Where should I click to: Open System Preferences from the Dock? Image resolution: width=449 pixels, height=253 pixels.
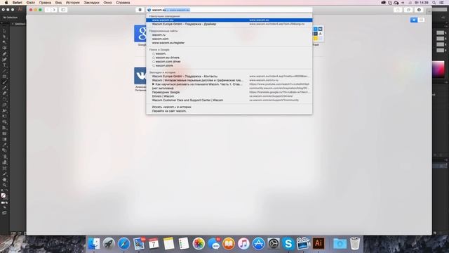(274, 244)
